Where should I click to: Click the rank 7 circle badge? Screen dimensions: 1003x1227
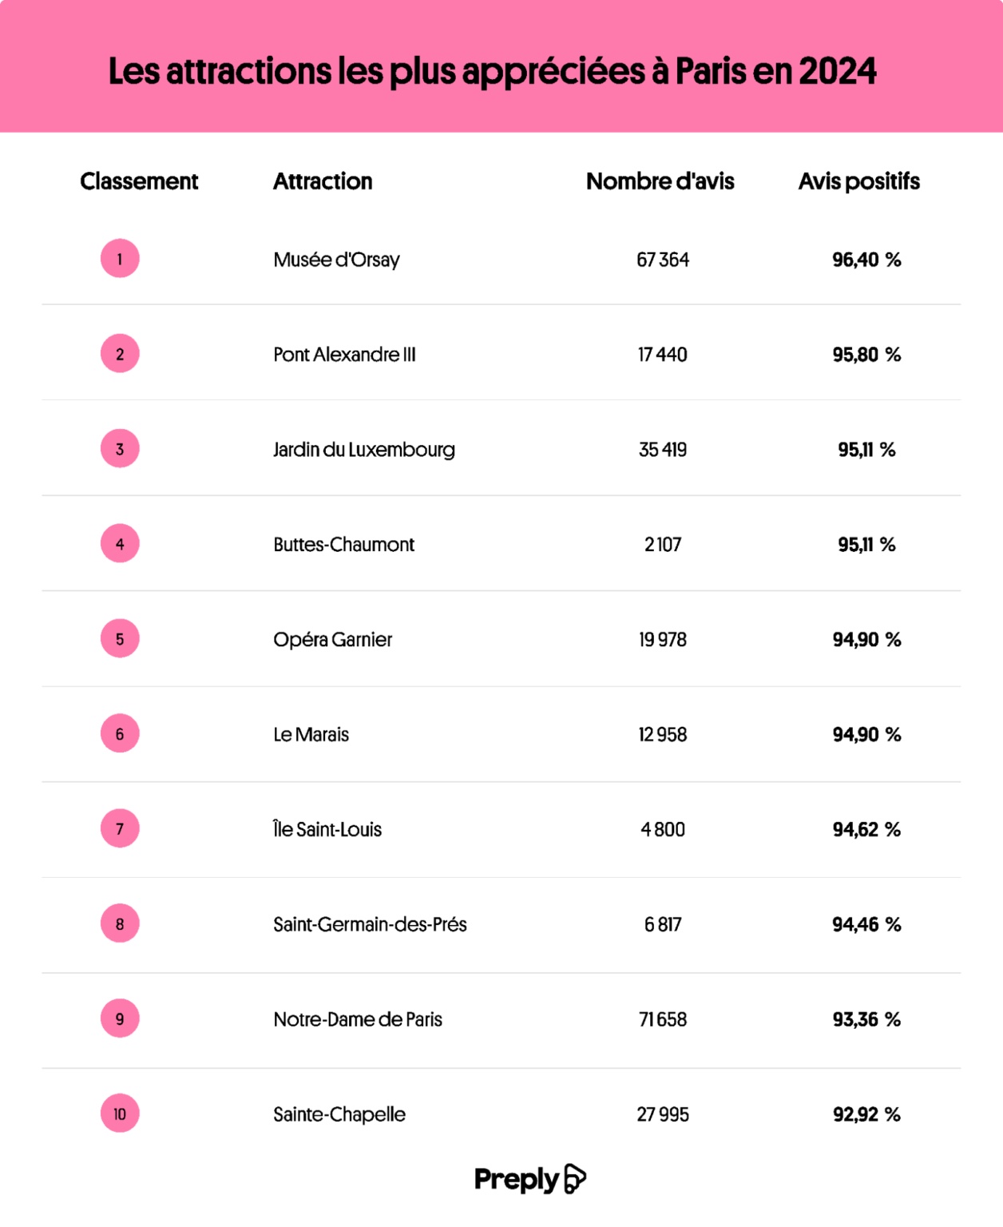pos(120,828)
